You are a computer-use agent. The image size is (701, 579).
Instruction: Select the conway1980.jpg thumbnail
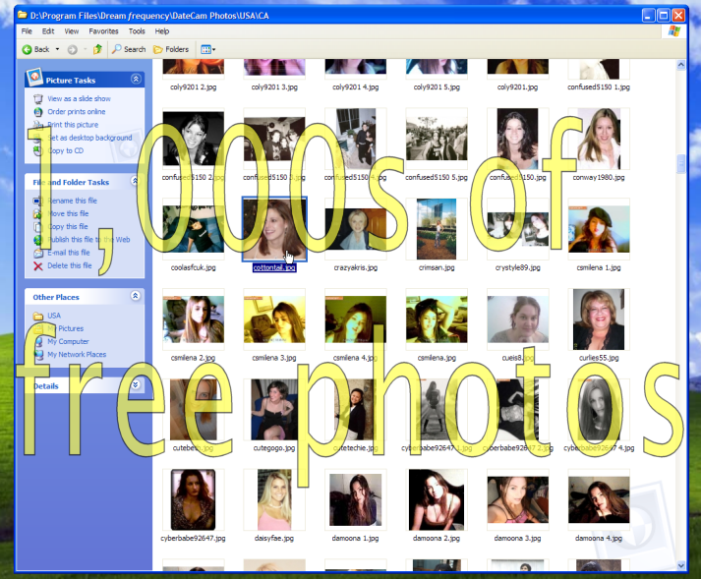click(599, 139)
